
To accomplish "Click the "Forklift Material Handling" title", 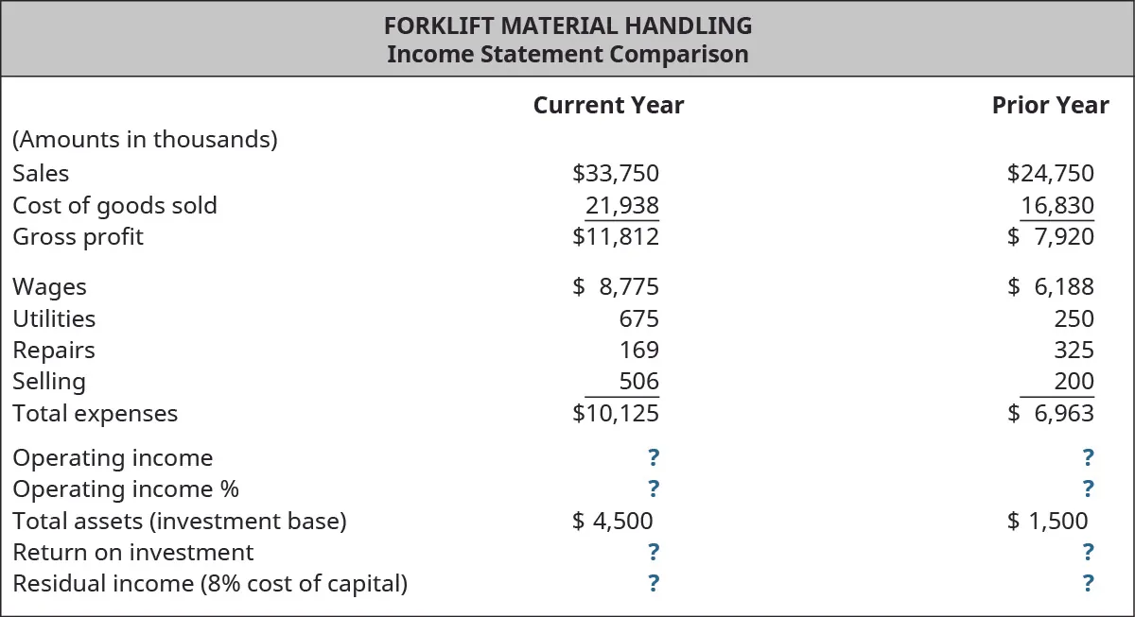I will pos(567,26).
